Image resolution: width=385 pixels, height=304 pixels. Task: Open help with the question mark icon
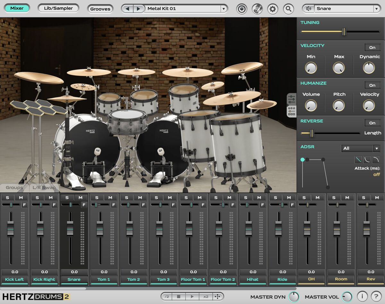click(x=376, y=297)
